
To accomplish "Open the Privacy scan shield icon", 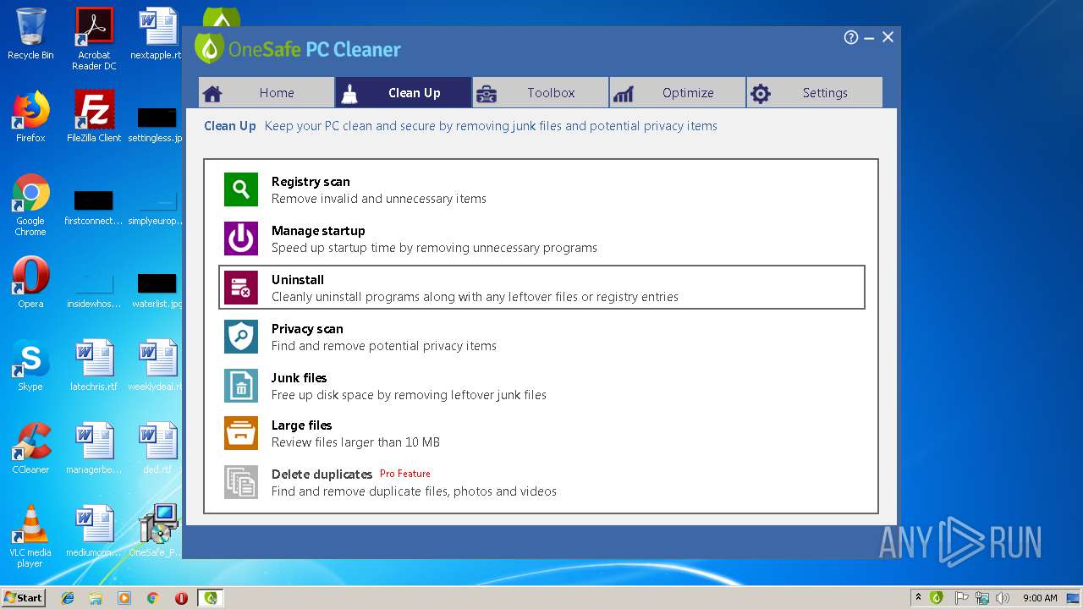I will click(241, 337).
